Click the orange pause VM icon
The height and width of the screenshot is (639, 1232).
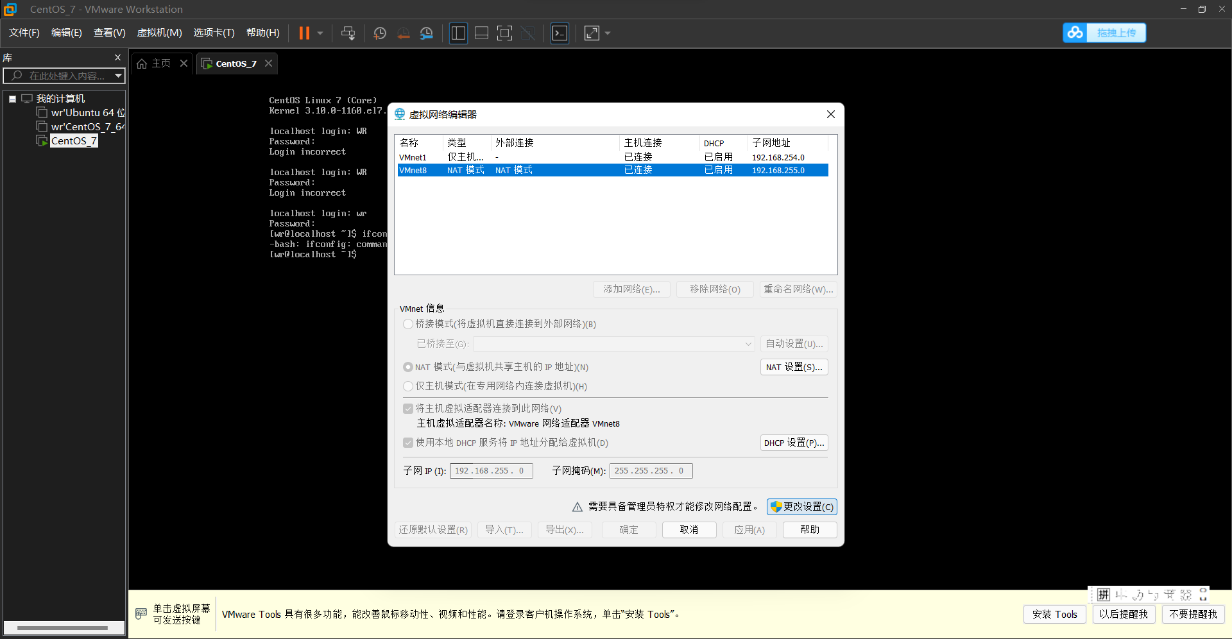pyautogui.click(x=304, y=33)
